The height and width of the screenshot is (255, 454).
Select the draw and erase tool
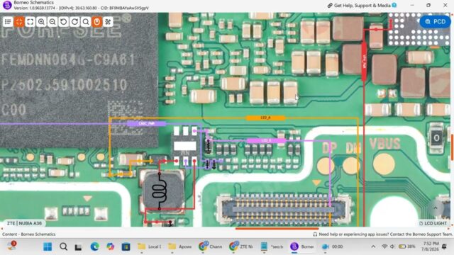click(108, 22)
